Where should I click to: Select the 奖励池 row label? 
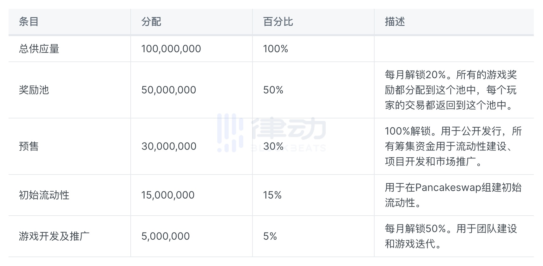[x=34, y=90]
